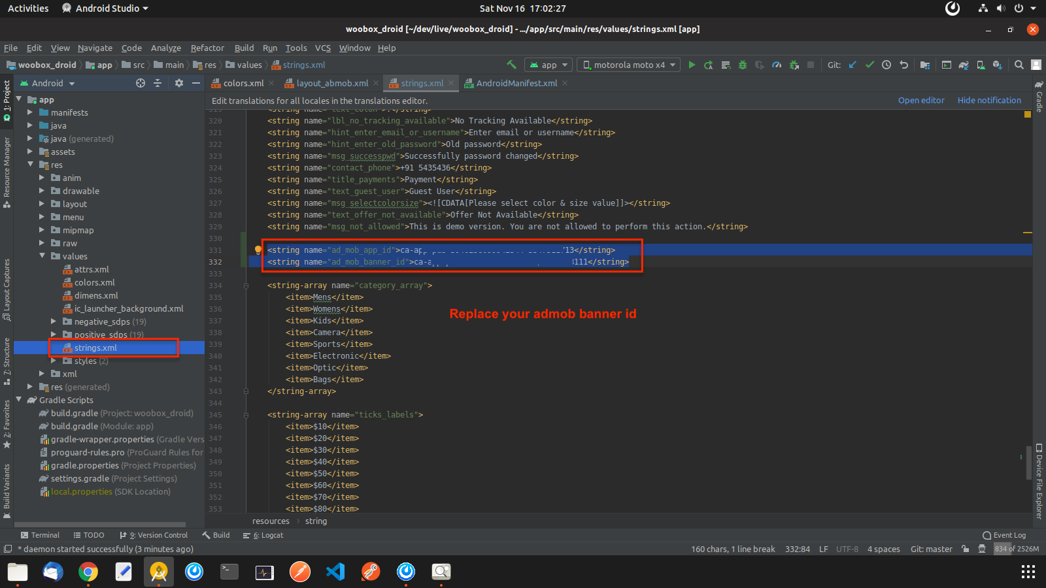Open the motorola moto x4 device dropdown
Screen dimensions: 1046x588
click(629, 65)
